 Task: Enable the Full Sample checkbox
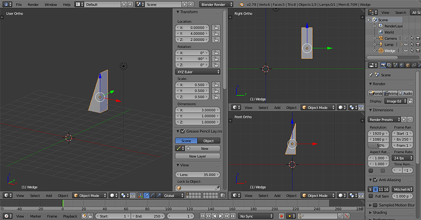pyautogui.click(x=371, y=196)
